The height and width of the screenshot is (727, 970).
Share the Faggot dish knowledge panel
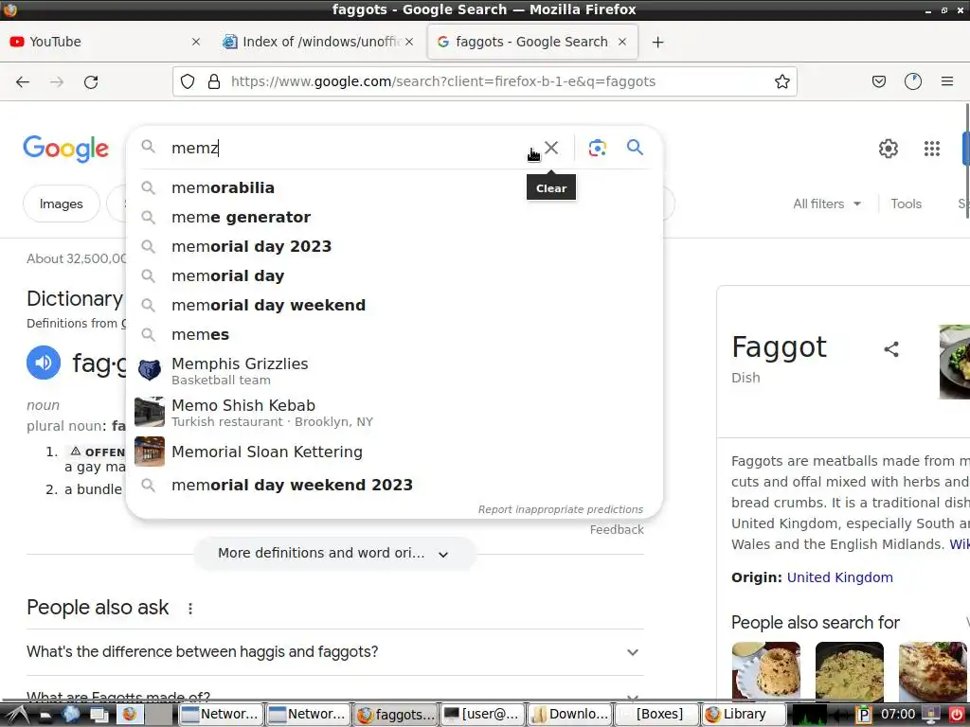890,349
